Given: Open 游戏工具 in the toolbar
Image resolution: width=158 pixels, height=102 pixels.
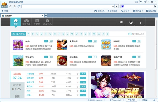Looking at the screenshot, I should [x=100, y=11].
